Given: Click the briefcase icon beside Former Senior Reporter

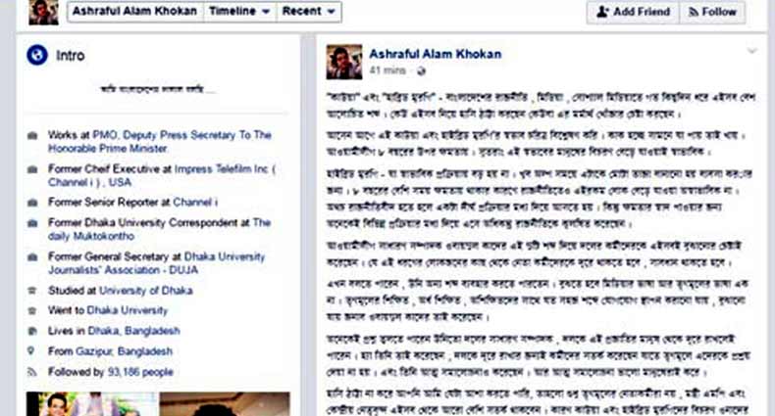Looking at the screenshot, I should tap(32, 203).
